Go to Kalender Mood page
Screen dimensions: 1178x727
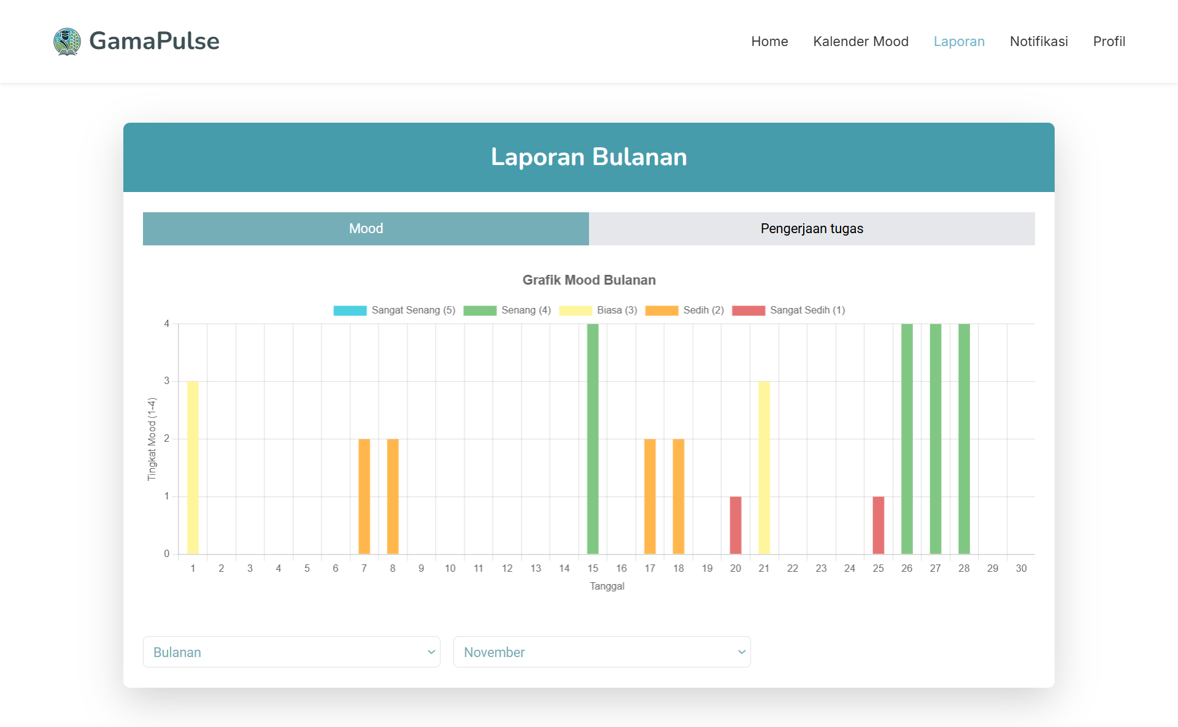pos(861,41)
